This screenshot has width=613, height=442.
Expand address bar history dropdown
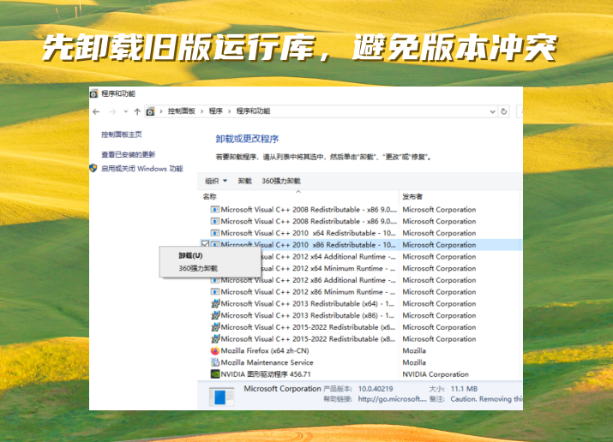pyautogui.click(x=492, y=111)
